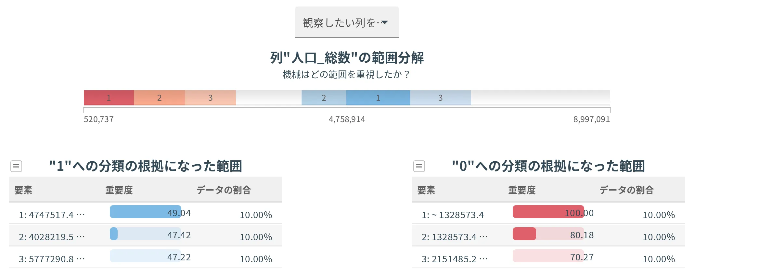
Task: Click axis label 4,758,914
Action: pos(347,119)
